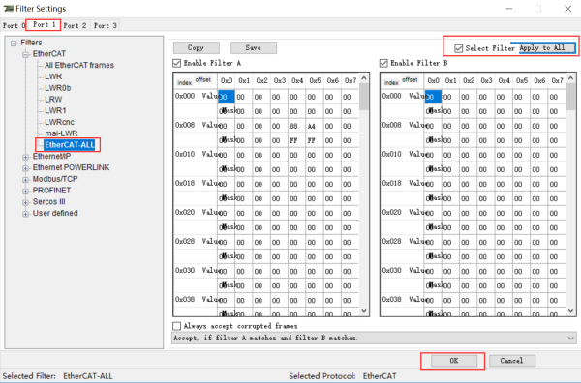
Task: Select Filter A first FF mask cell
Action: (294, 140)
